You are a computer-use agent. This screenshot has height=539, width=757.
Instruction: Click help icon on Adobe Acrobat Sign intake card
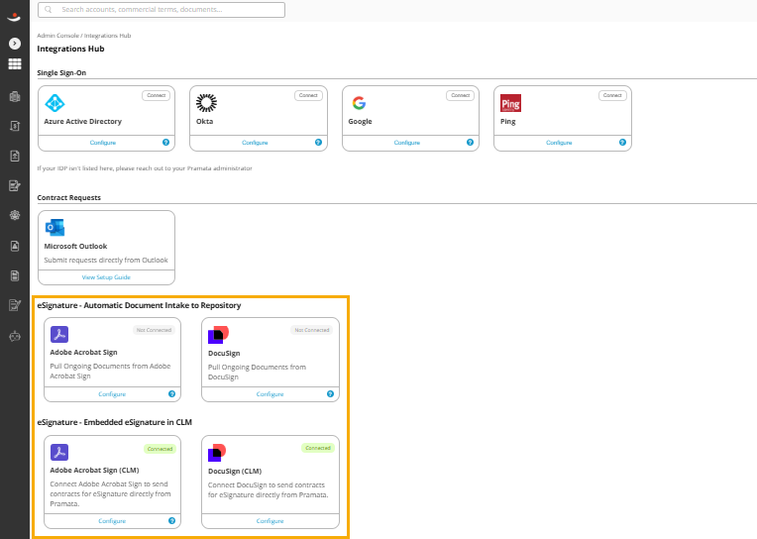[171, 393]
